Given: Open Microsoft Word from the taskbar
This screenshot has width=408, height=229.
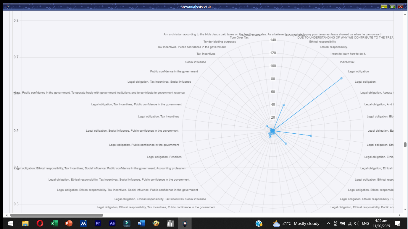Looking at the screenshot, I should coord(141,223).
